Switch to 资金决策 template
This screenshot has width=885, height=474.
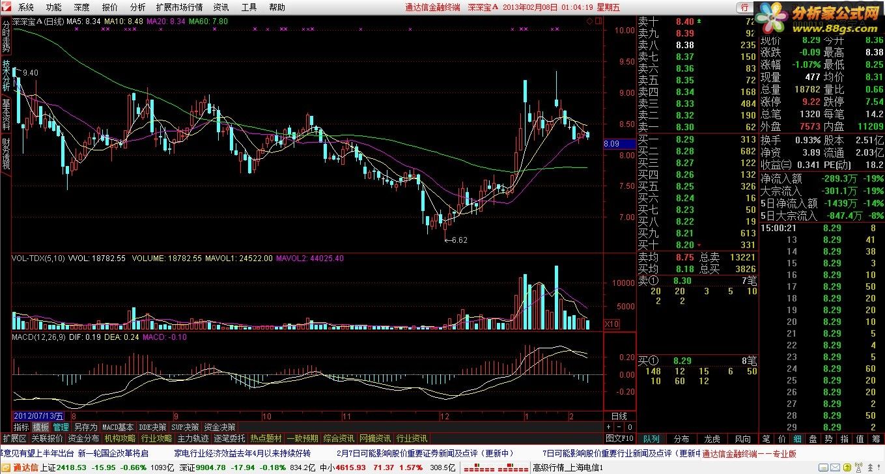pos(219,427)
